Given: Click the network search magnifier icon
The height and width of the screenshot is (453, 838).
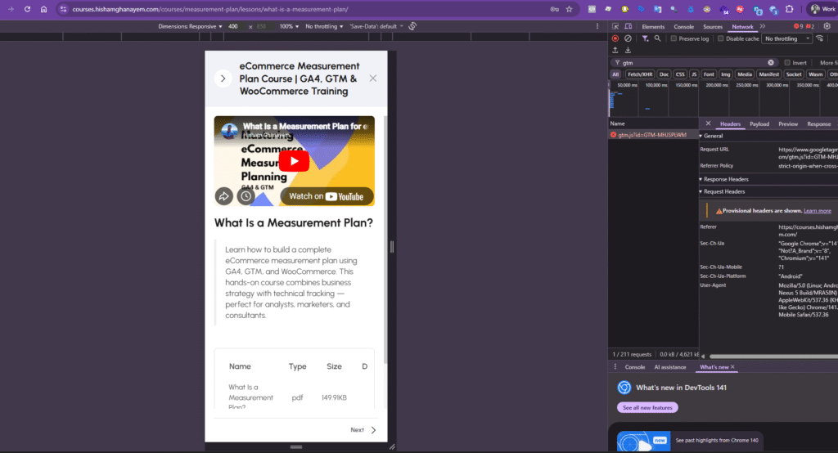Looking at the screenshot, I should click(656, 38).
